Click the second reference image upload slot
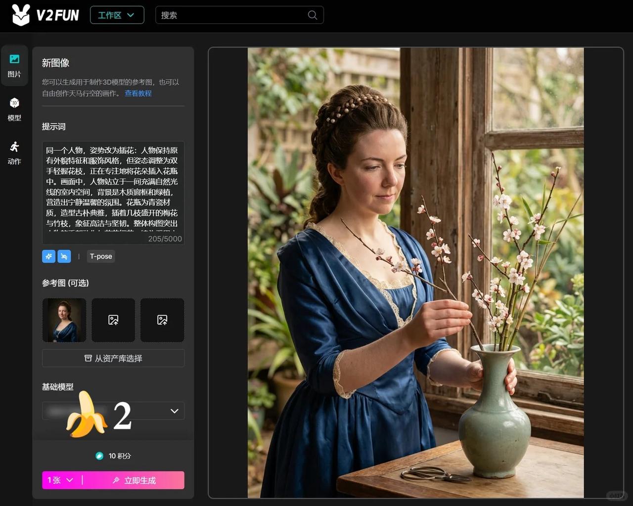This screenshot has width=633, height=506. tap(113, 320)
